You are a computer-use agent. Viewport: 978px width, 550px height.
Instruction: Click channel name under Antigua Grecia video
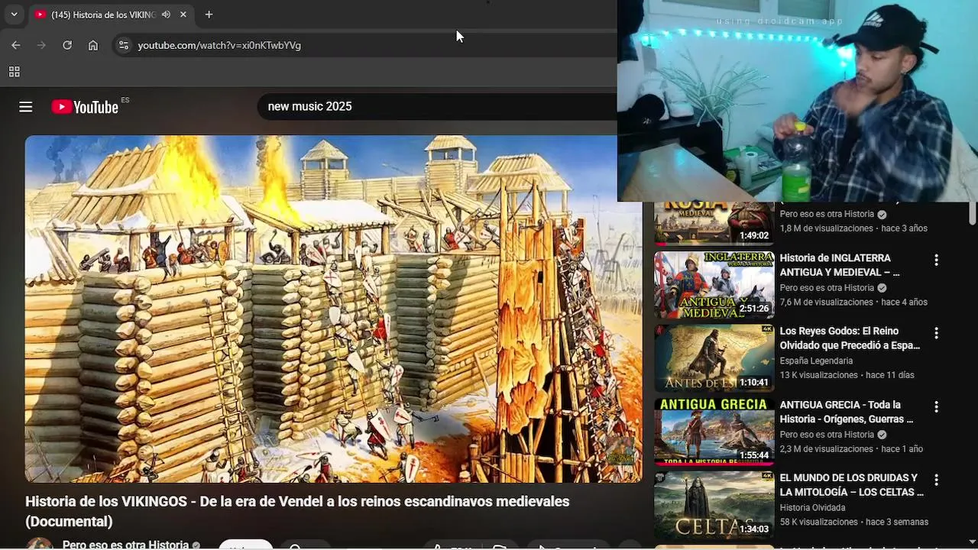[827, 435]
